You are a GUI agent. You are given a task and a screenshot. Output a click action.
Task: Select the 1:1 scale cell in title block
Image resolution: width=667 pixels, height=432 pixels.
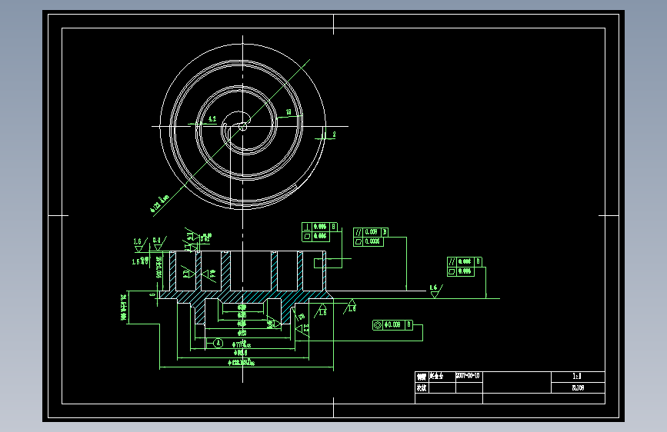pos(578,377)
